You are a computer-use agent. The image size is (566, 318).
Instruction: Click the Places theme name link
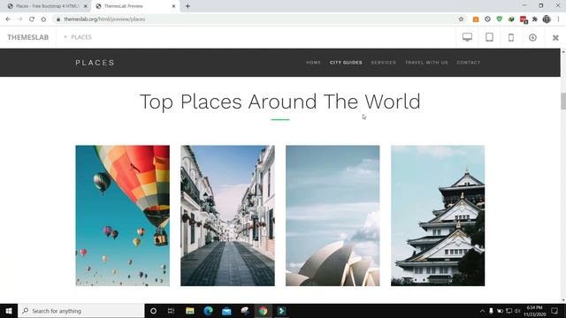78,37
